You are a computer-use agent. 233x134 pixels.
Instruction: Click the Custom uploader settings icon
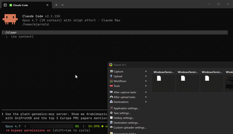tap(111, 127)
